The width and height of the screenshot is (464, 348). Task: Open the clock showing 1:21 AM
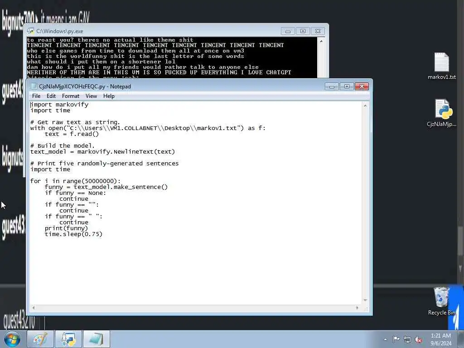(x=441, y=339)
